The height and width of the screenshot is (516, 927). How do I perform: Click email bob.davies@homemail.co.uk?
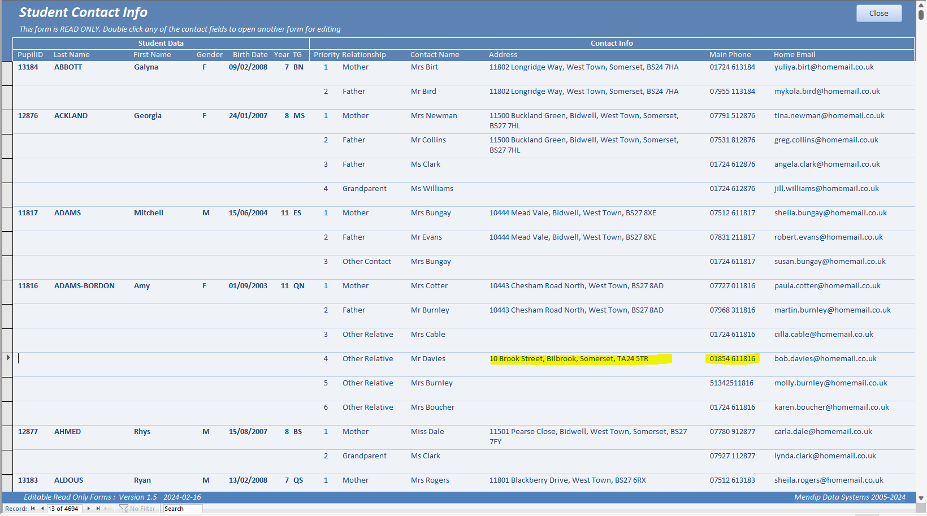825,359
